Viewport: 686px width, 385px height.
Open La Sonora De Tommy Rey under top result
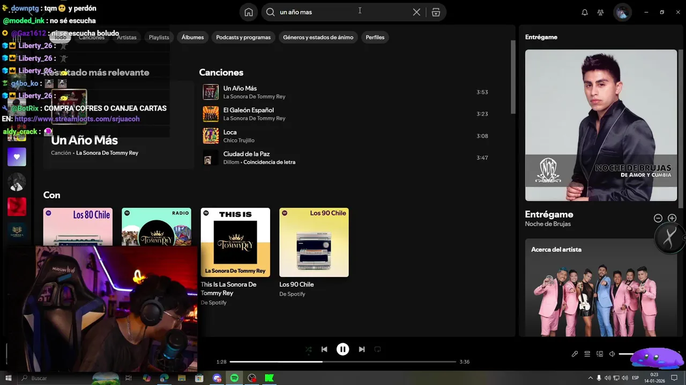[x=107, y=153]
